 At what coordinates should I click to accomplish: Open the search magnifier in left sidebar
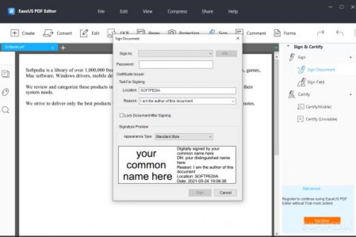pos(5,110)
